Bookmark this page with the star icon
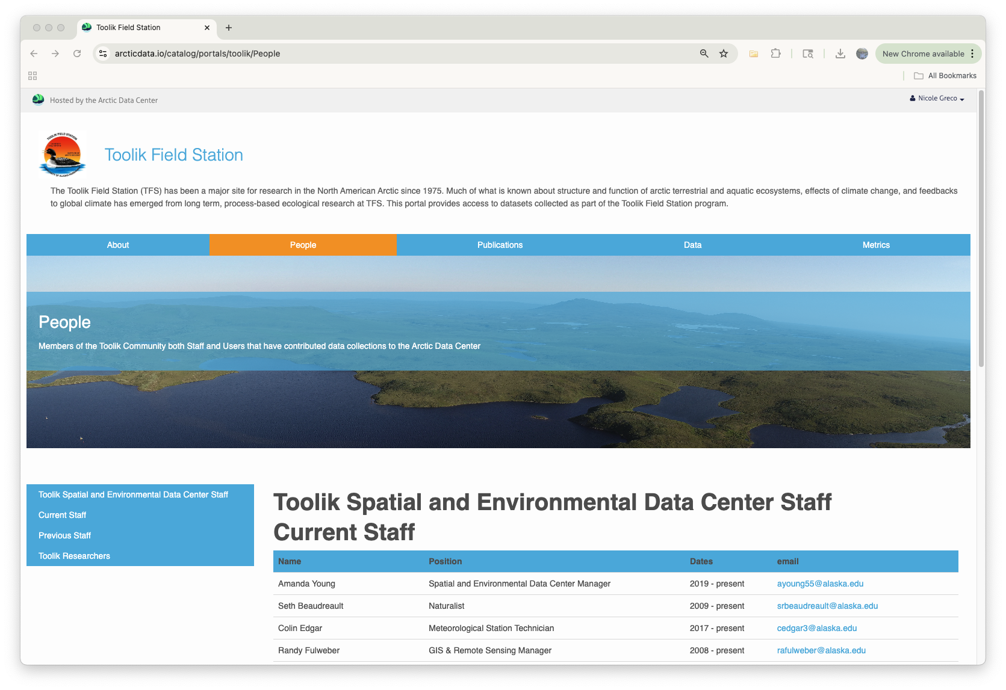The height and width of the screenshot is (690, 1006). click(723, 54)
